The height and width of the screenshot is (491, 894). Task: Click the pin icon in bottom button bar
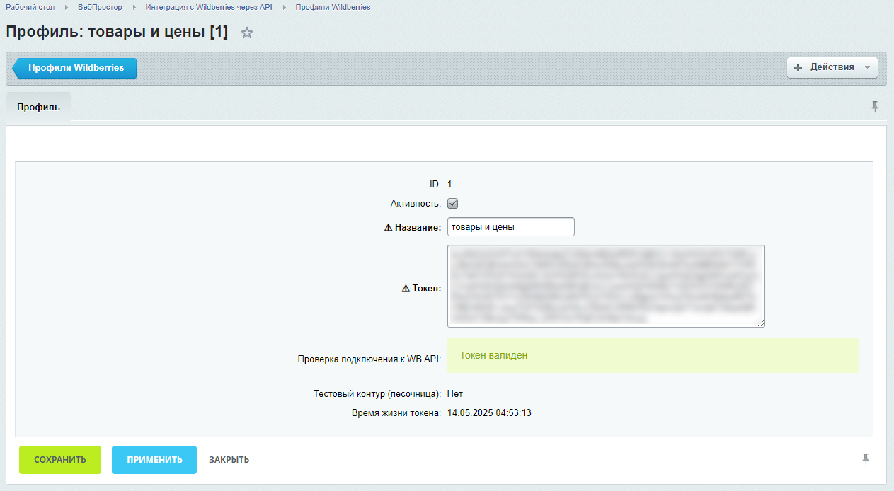pos(865,459)
